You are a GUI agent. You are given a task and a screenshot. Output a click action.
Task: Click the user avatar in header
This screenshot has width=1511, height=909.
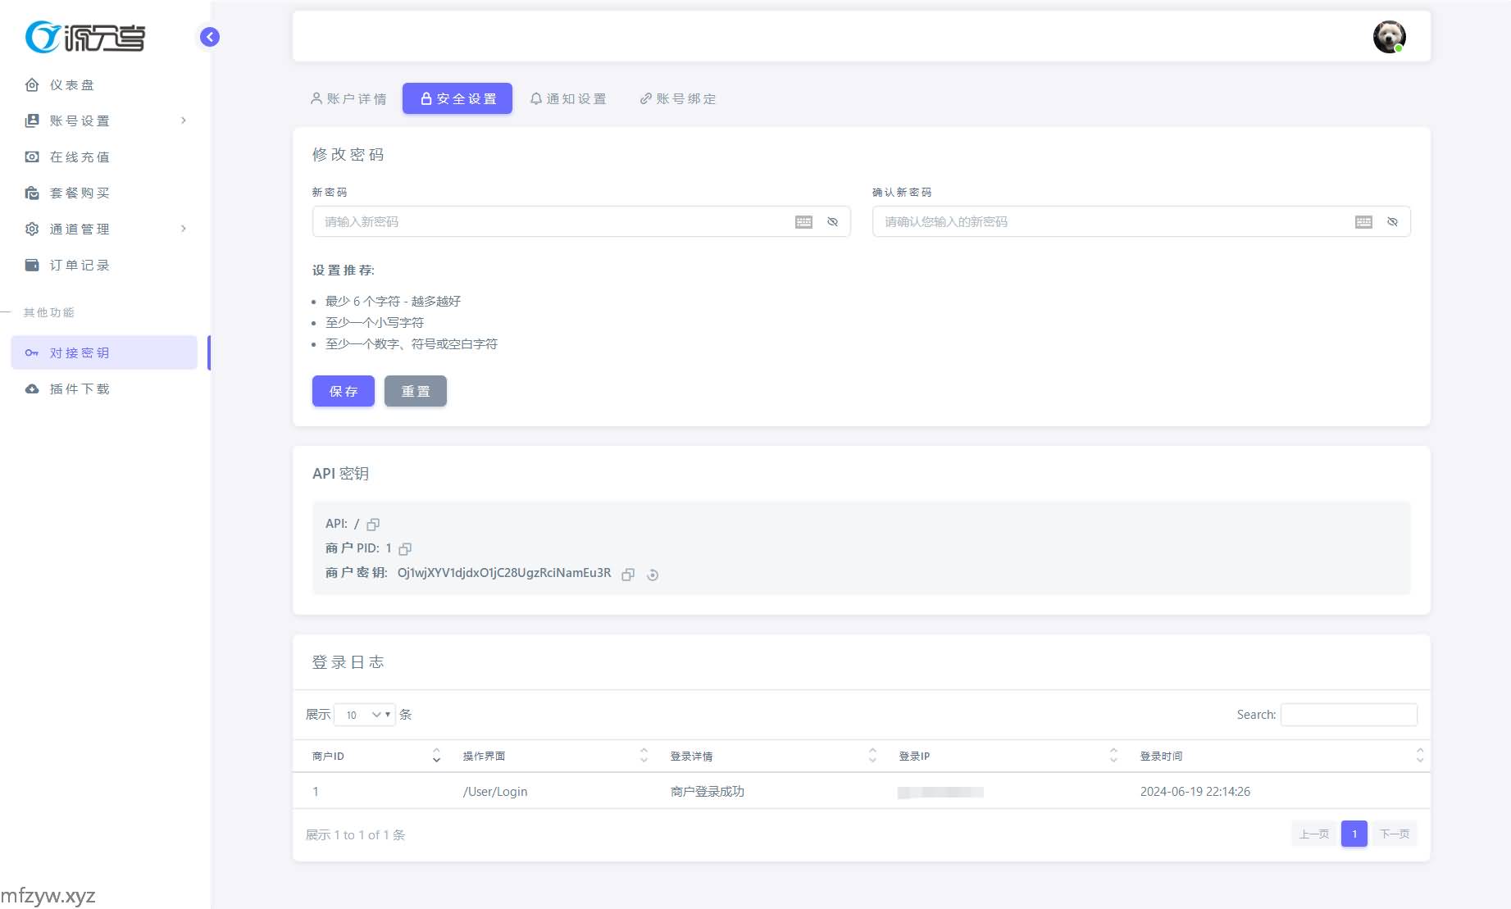1389,37
